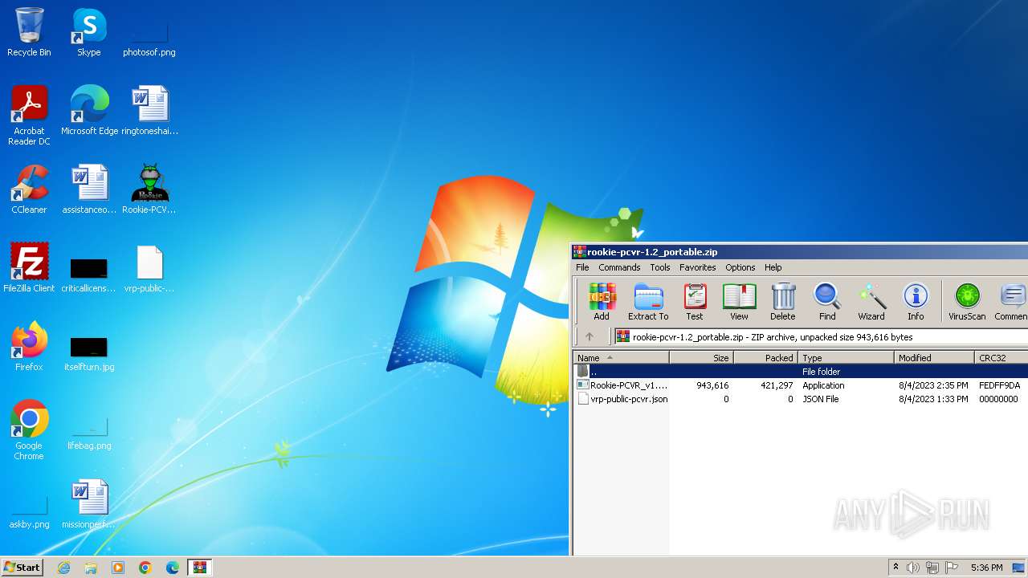Show archive Info
The width and height of the screenshot is (1028, 578).
point(916,301)
